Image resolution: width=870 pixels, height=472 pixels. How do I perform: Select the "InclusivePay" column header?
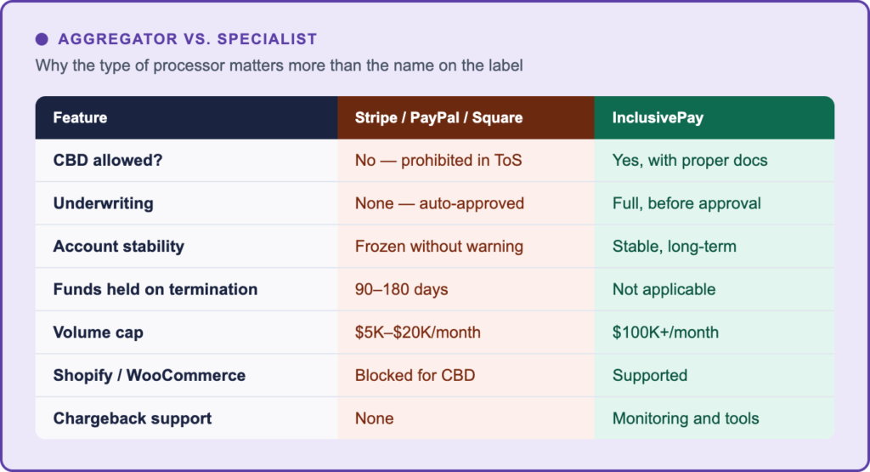click(x=658, y=117)
